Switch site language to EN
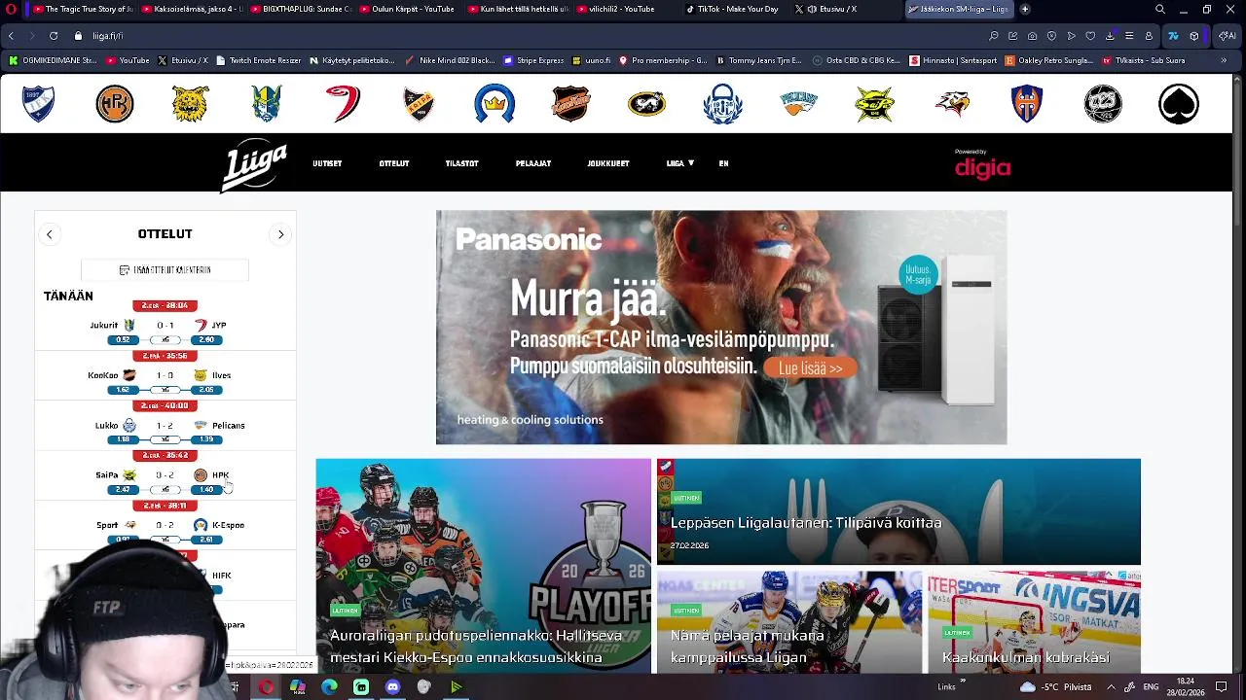 click(723, 163)
